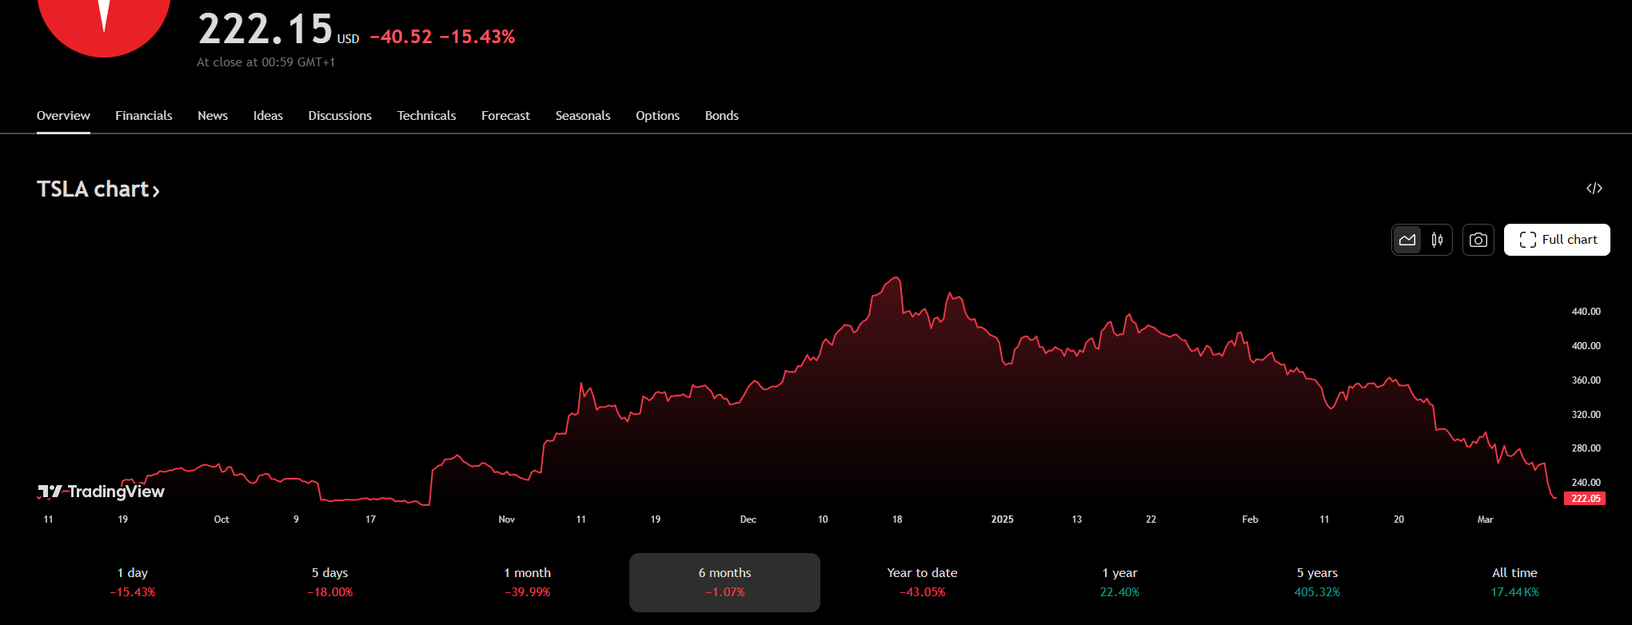Open the Seasonals tab
Image resolution: width=1632 pixels, height=625 pixels.
point(583,116)
